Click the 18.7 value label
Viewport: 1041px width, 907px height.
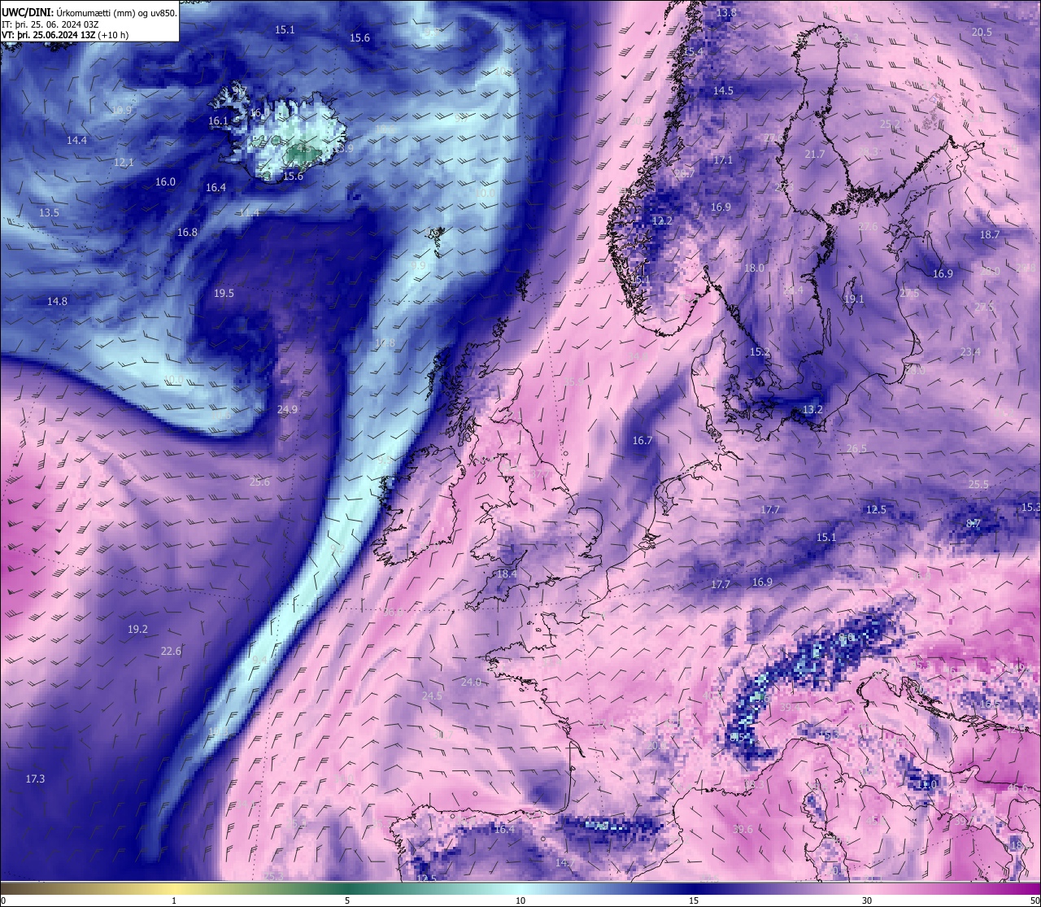point(990,235)
